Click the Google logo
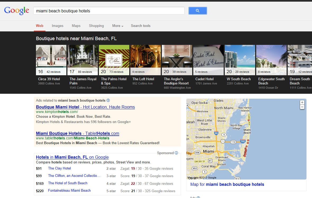The width and height of the screenshot is (312, 198). click(x=16, y=11)
